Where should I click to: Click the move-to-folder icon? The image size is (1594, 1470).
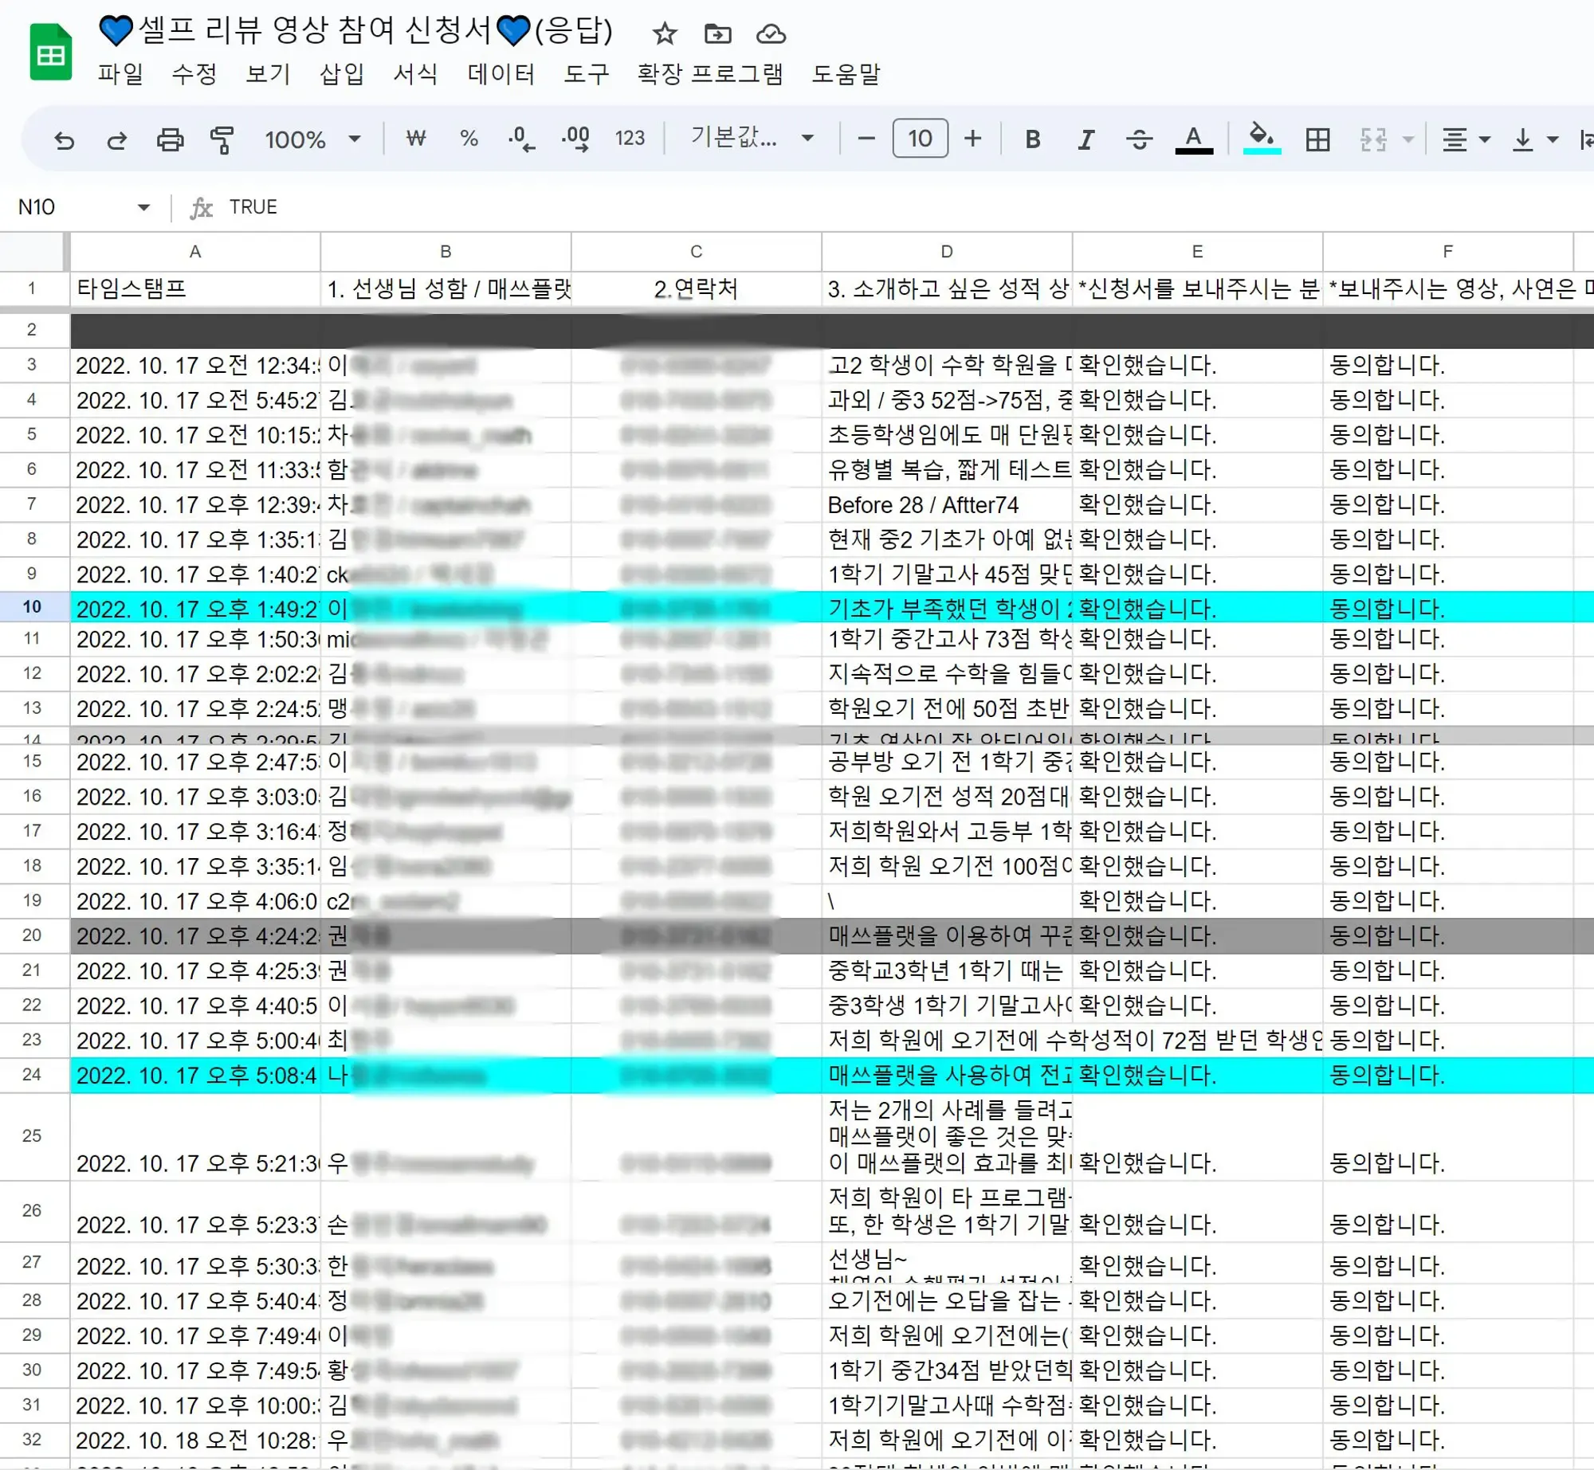click(717, 33)
